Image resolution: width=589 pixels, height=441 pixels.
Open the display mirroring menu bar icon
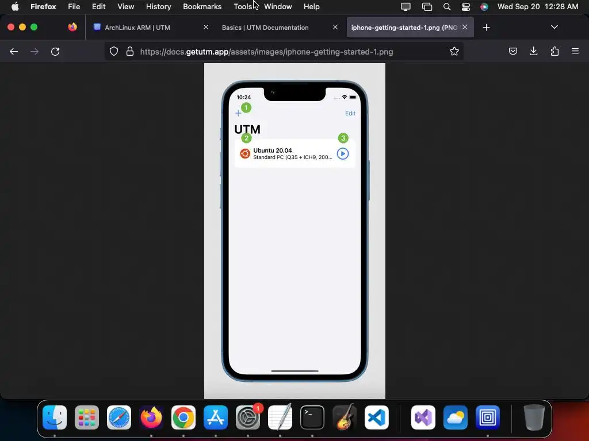click(x=406, y=6)
